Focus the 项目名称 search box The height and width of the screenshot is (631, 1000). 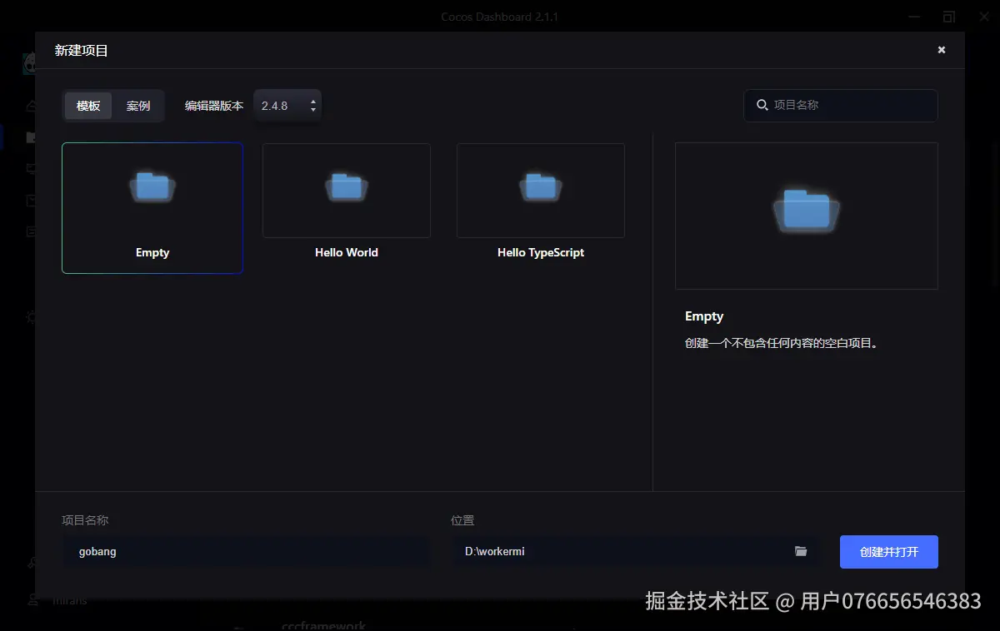(841, 105)
